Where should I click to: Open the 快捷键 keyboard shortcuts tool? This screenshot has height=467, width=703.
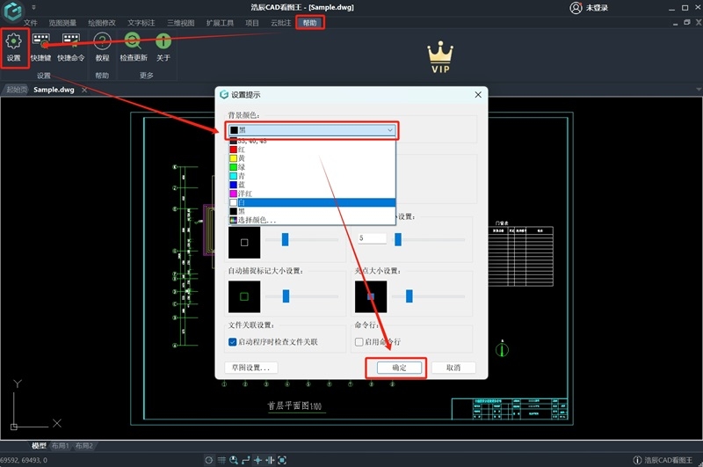click(x=40, y=47)
